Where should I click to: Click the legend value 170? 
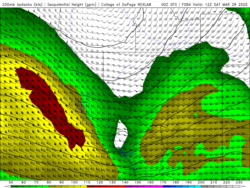(163, 182)
